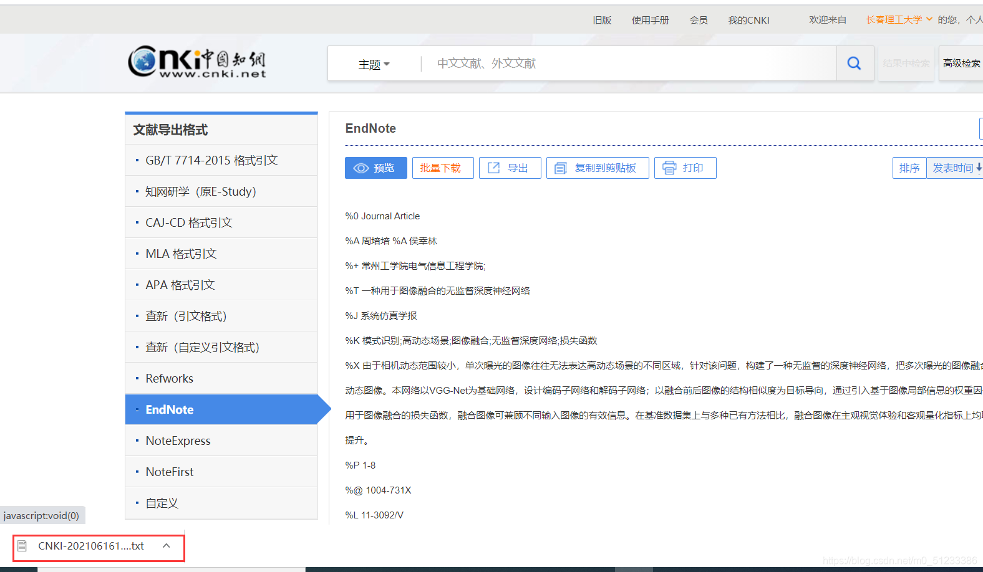Click the '%K 模式识别' keywords line
Screen dimensions: 983x572
coord(471,341)
